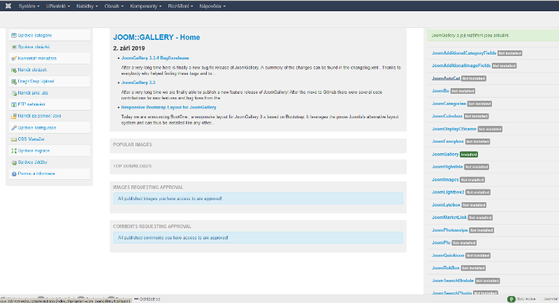
Task: Open the JoomGallery 3.3 news link
Action: [x=138, y=83]
